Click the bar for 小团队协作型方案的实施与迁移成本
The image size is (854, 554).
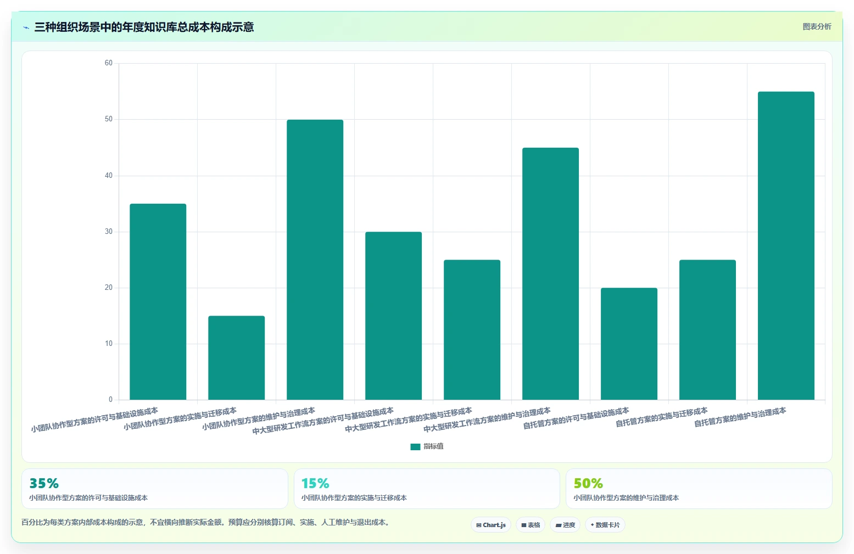click(237, 357)
